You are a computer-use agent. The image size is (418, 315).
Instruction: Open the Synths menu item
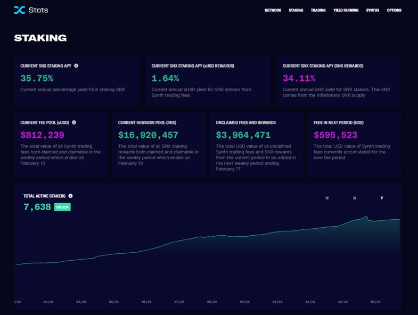point(373,10)
